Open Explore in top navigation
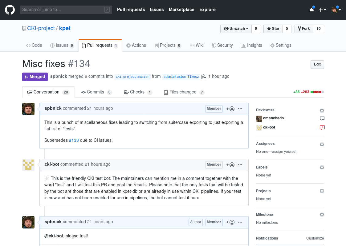Image resolution: width=346 pixels, height=246 pixels. coord(207,10)
